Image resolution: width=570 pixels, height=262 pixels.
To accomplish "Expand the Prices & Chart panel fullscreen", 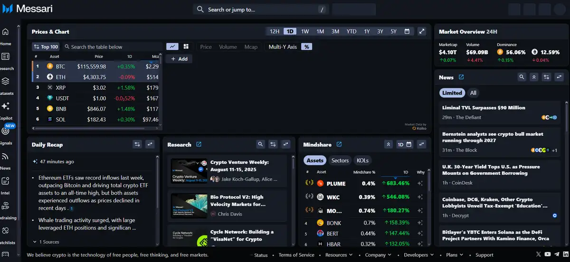I will (422, 31).
